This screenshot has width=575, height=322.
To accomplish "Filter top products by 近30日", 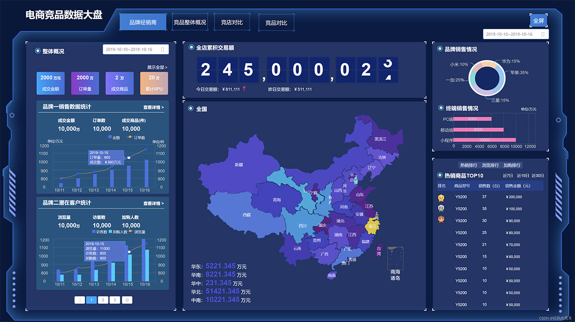I will click(538, 176).
